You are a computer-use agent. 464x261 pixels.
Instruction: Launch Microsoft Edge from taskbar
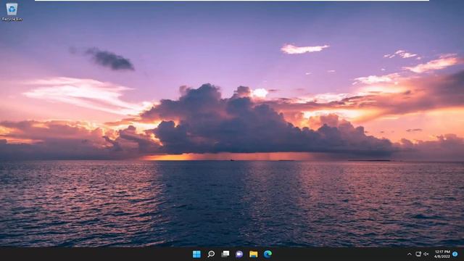click(x=268, y=254)
